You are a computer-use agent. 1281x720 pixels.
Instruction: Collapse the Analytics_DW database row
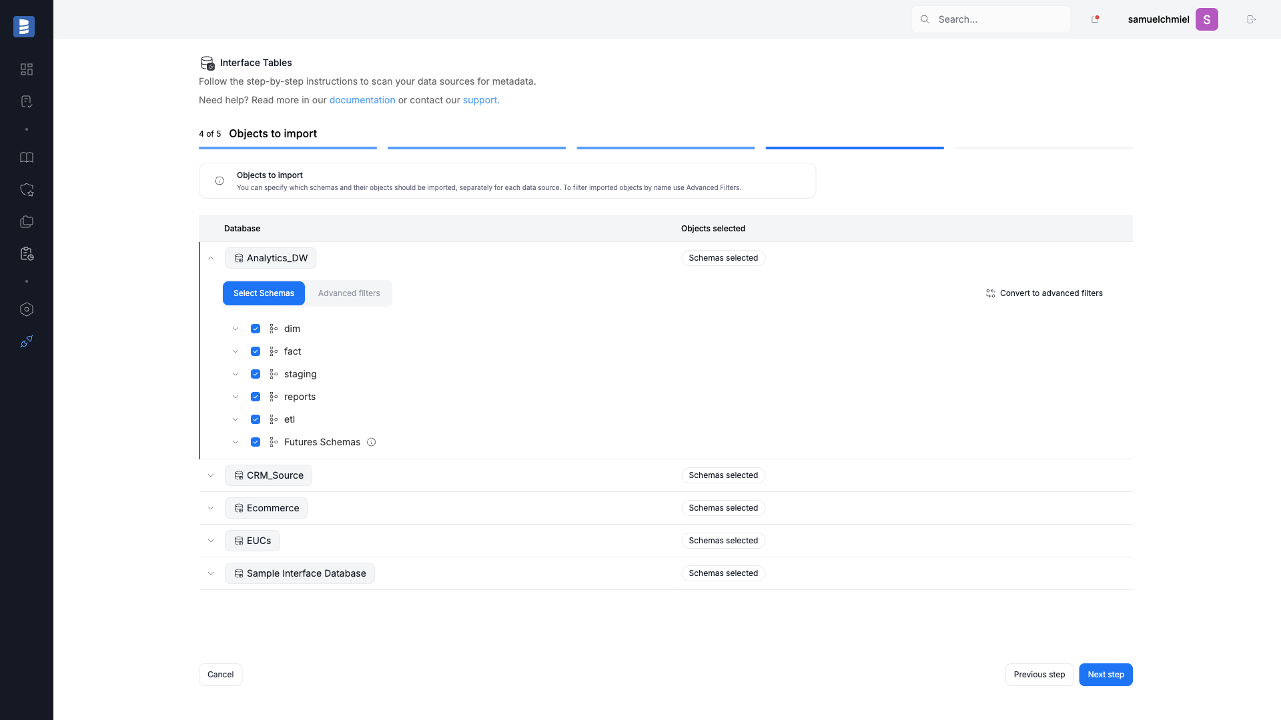pos(211,258)
